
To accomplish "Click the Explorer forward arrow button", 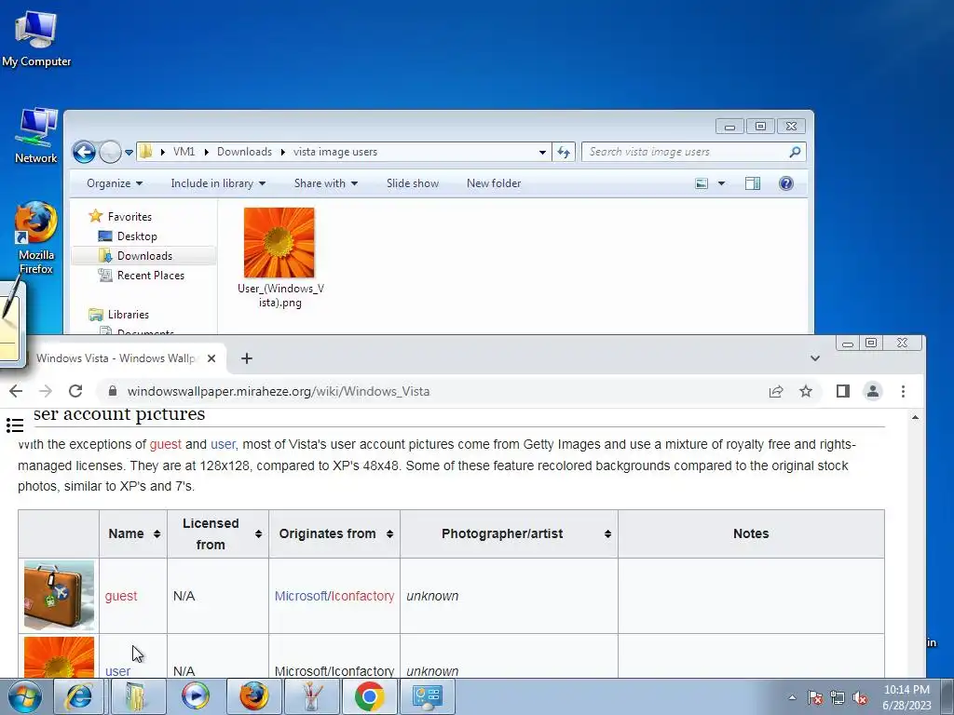I will (x=110, y=152).
